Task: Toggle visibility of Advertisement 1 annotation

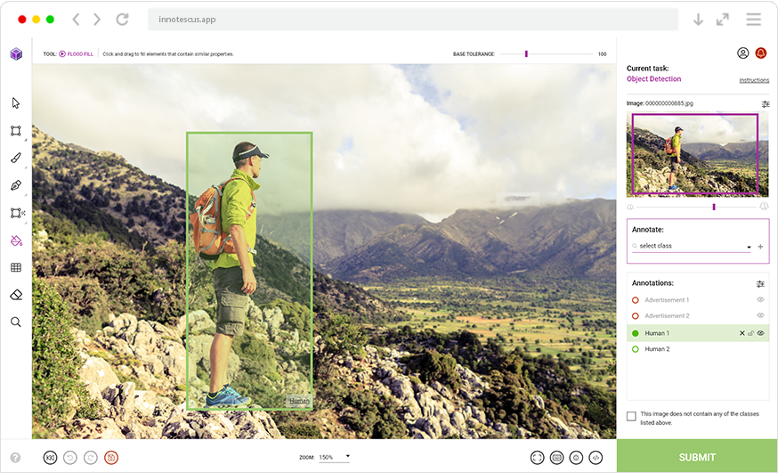Action: [760, 300]
